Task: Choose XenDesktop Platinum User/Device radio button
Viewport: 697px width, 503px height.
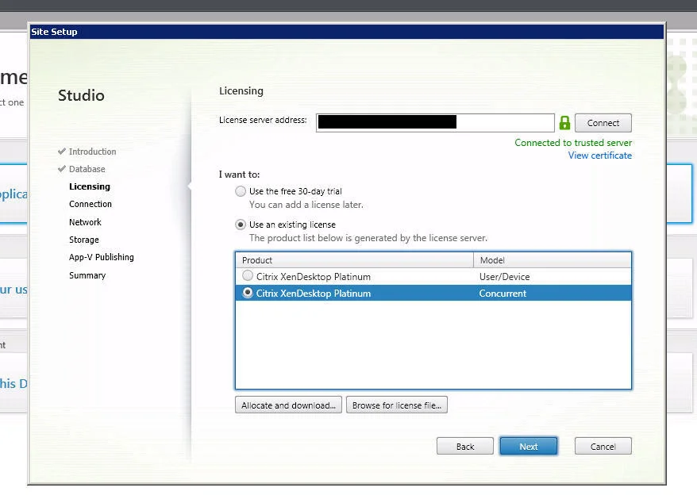Action: (x=248, y=275)
